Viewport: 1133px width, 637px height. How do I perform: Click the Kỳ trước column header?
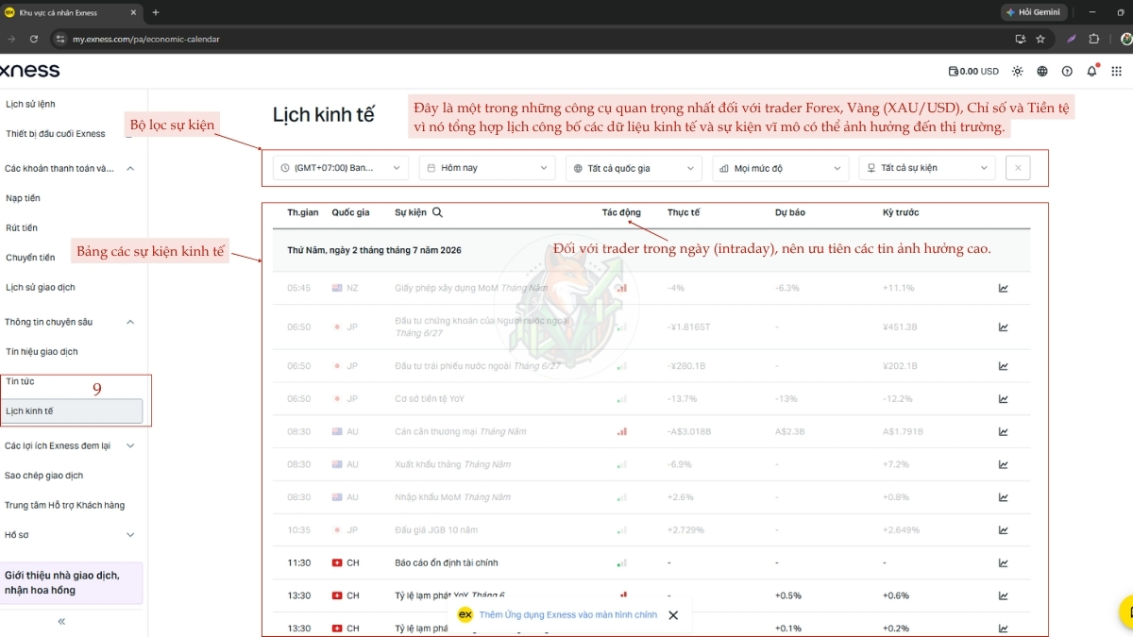pyautogui.click(x=901, y=212)
